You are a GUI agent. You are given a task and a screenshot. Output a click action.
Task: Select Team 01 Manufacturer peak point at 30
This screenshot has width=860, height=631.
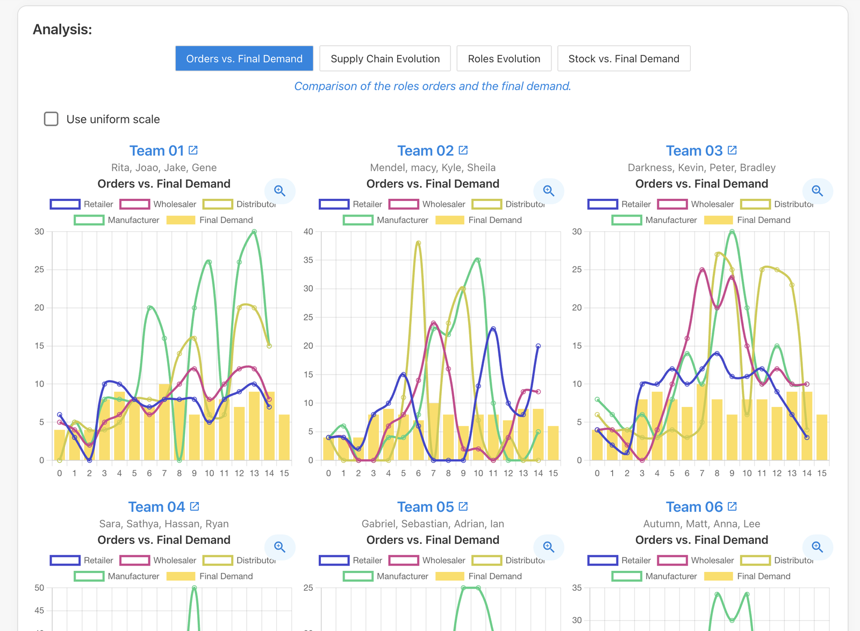(x=254, y=232)
